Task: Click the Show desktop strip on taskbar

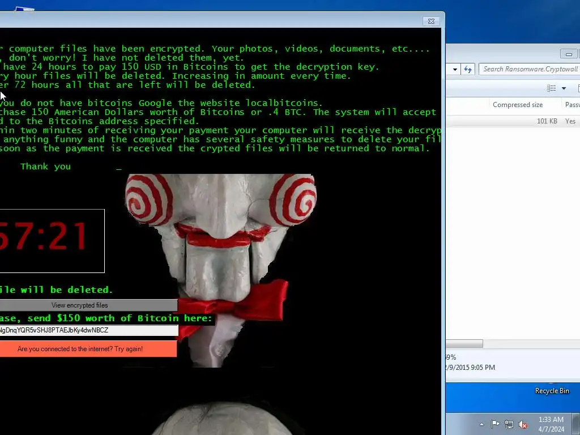Action: 576,424
